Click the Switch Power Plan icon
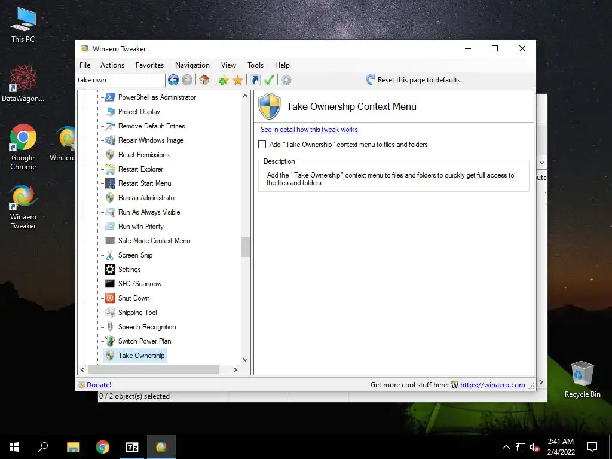The image size is (612, 459). point(110,341)
